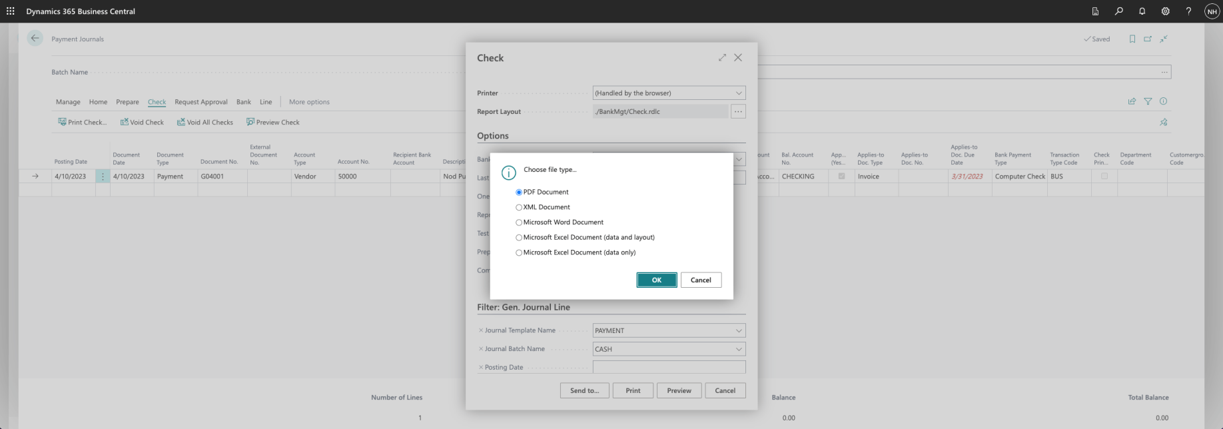1223x429 pixels.
Task: Click the Computer Check payment type cell
Action: [1020, 177]
